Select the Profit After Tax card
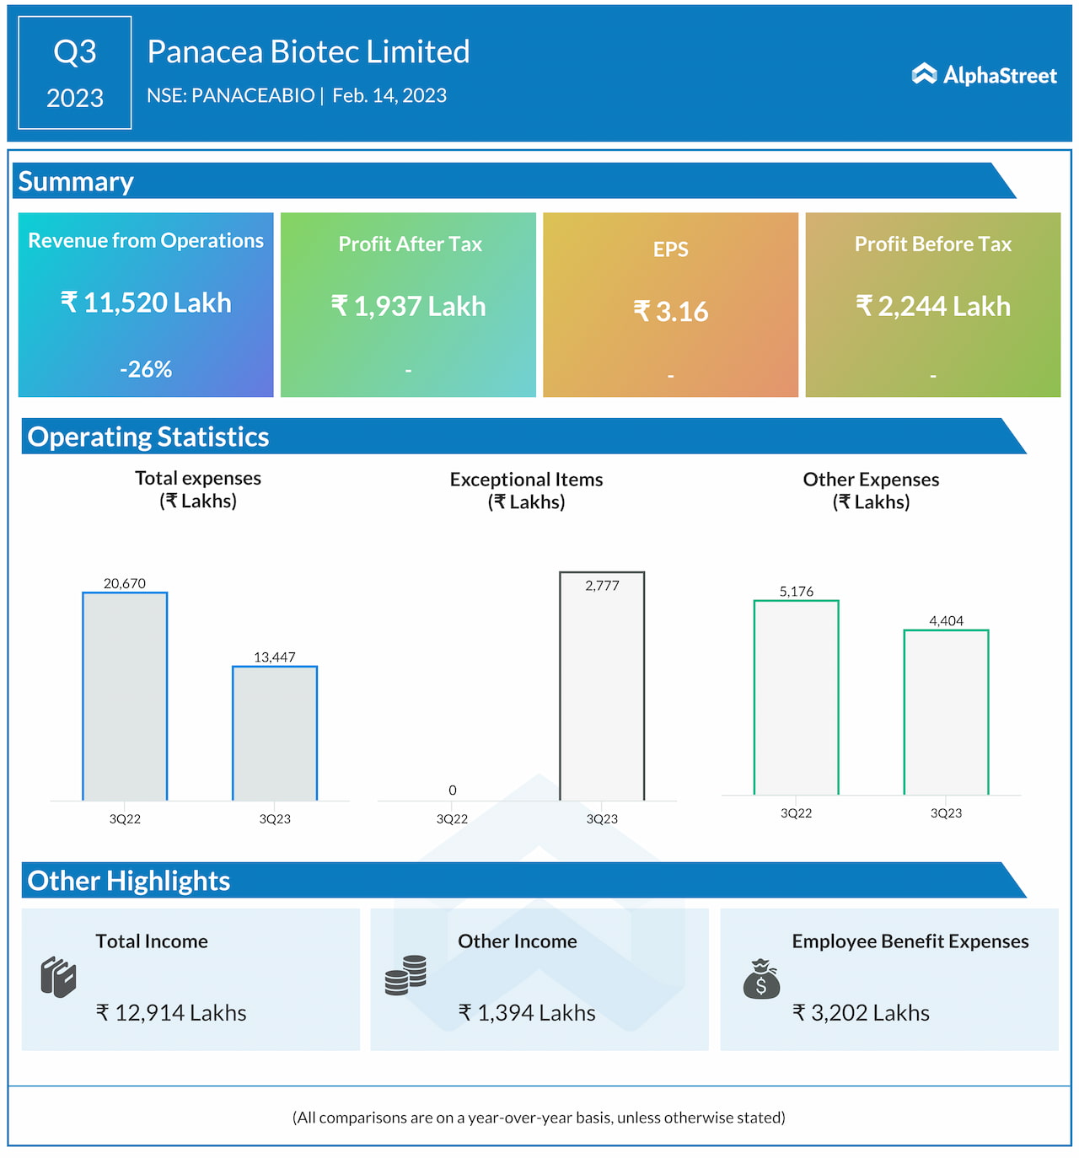This screenshot has width=1079, height=1158. [408, 304]
